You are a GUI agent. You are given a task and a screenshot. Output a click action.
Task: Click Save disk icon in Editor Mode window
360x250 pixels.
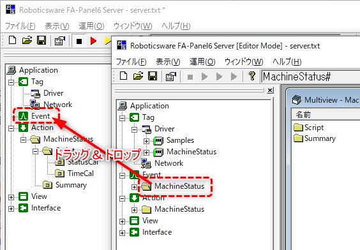point(153,76)
